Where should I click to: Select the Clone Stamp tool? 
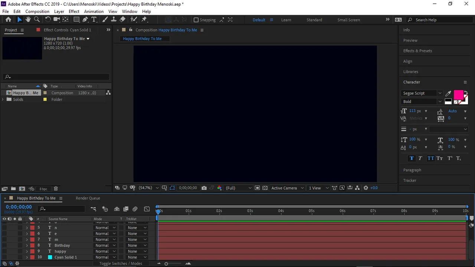[114, 20]
